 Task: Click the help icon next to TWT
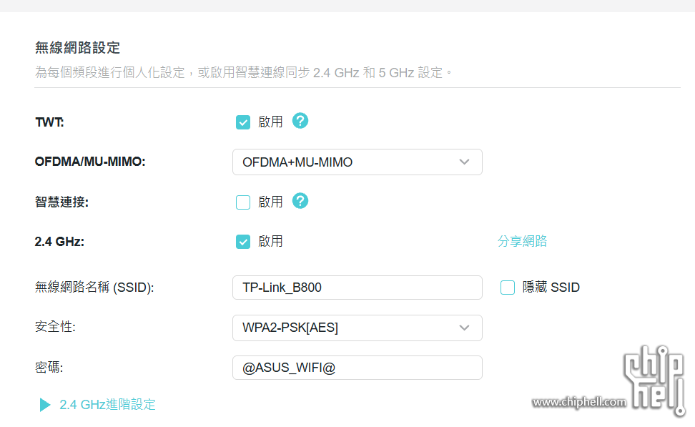(300, 121)
